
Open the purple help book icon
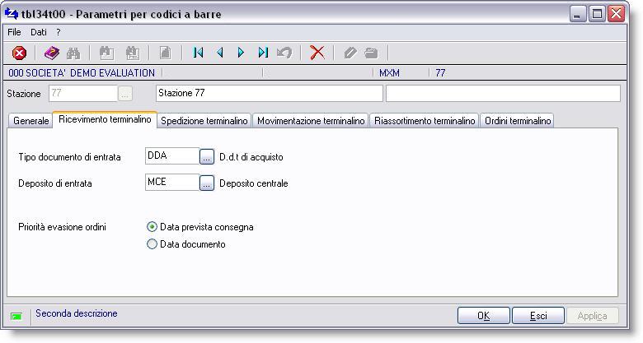[52, 53]
